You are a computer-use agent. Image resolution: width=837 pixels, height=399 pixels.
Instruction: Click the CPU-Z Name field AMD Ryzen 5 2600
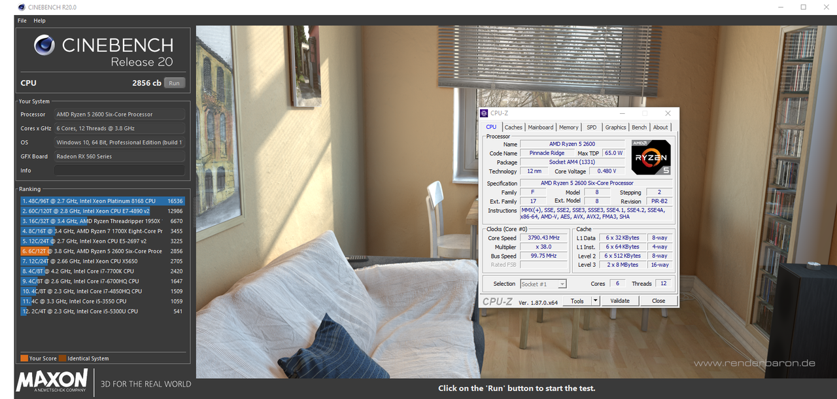[573, 144]
